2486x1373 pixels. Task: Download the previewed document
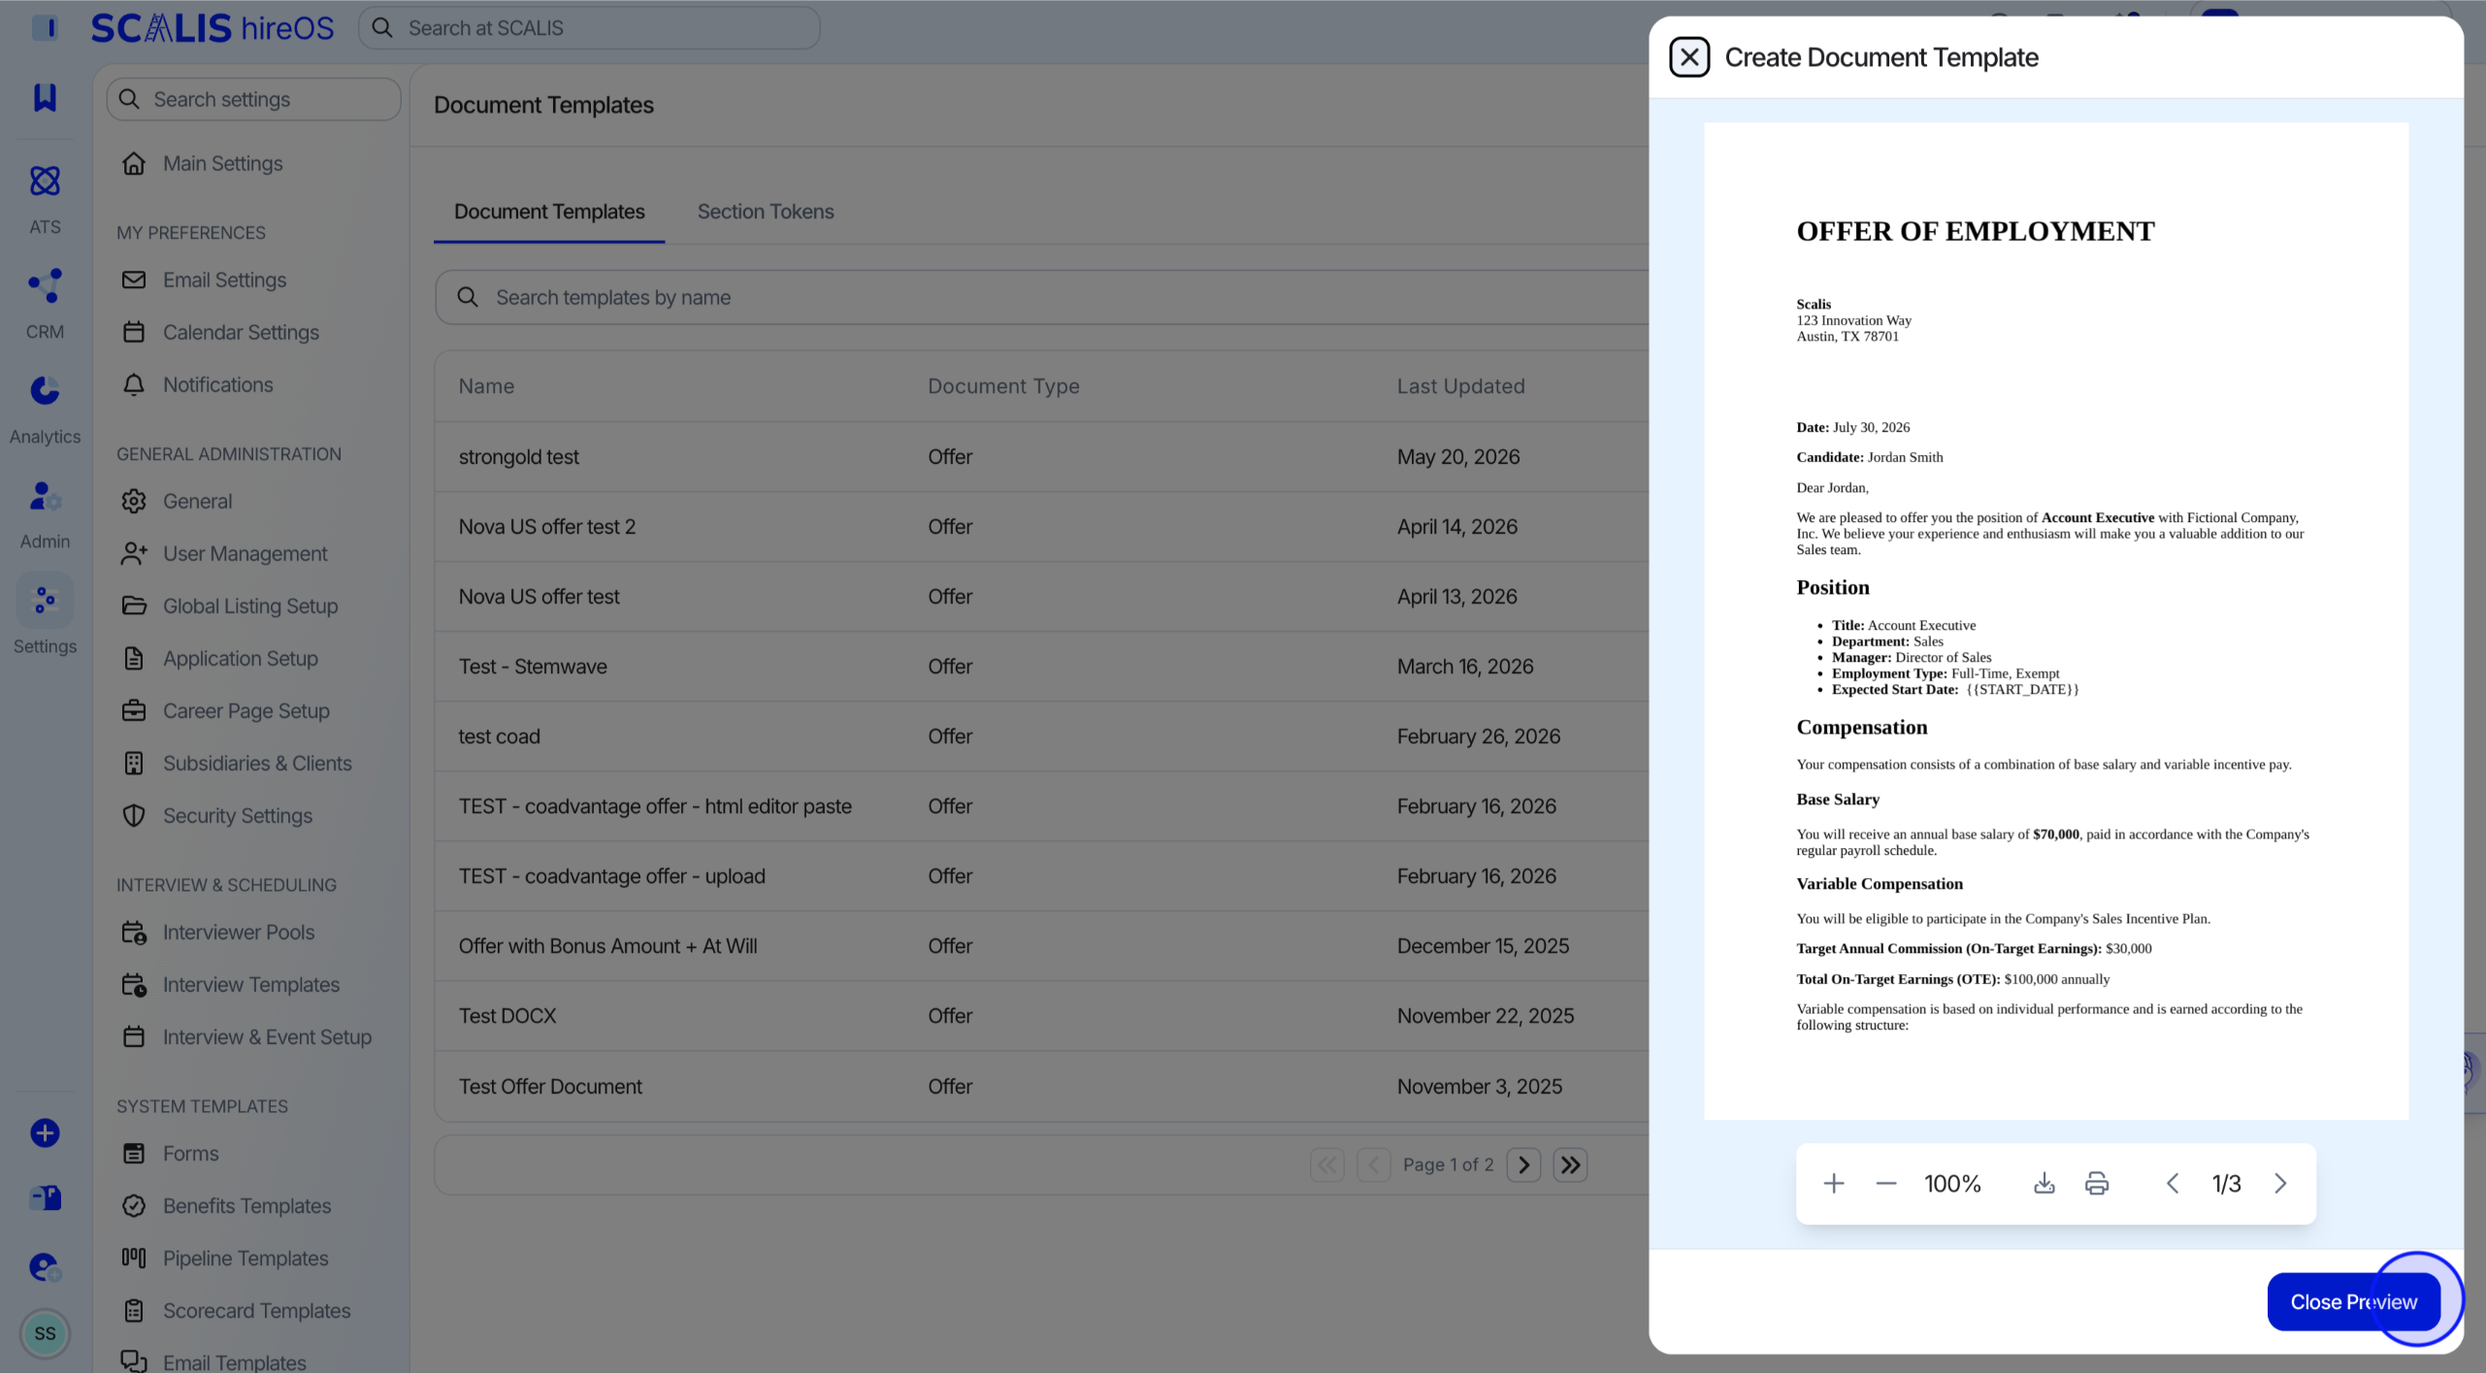point(2044,1184)
